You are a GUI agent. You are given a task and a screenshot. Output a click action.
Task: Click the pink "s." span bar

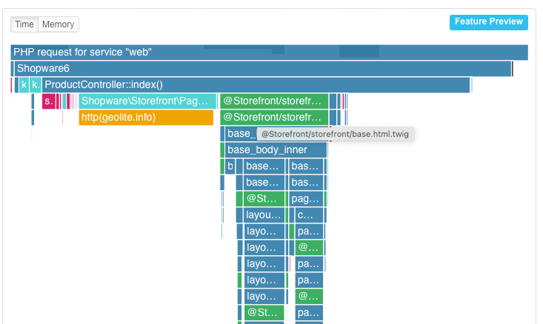pos(48,101)
